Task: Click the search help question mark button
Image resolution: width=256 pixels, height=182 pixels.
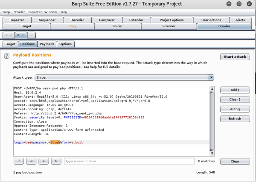Action: point(19,161)
